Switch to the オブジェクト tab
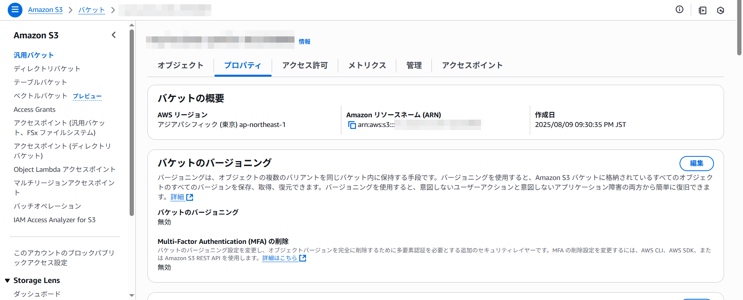 180,65
